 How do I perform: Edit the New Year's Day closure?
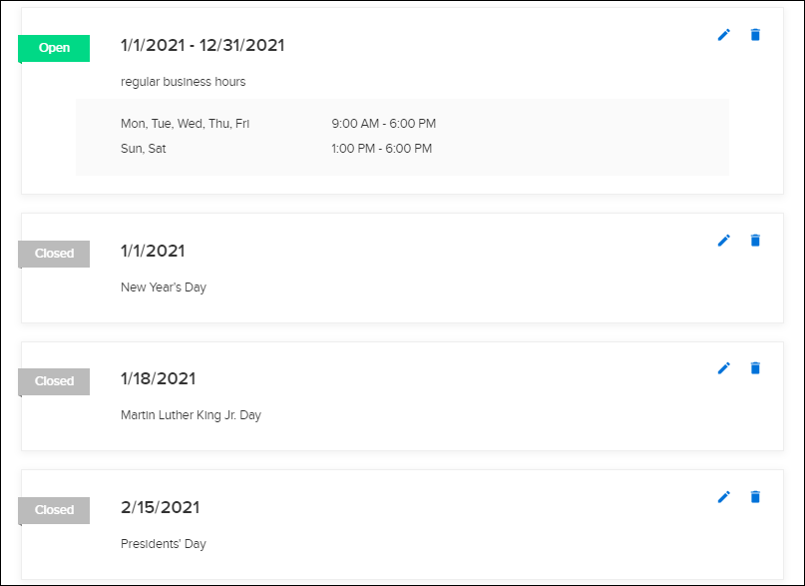point(724,241)
